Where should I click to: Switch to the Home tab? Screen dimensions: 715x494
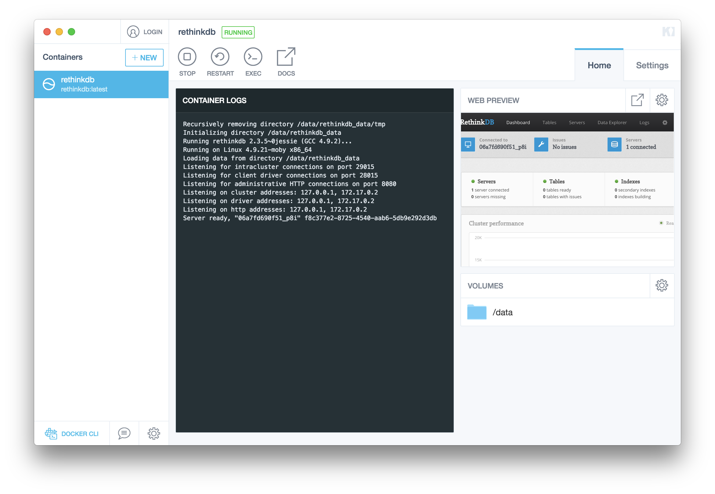click(599, 65)
